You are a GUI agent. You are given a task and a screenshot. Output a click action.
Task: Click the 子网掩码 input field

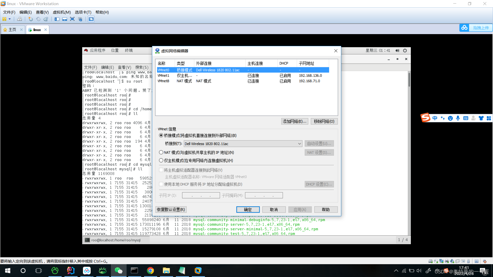tap(264, 195)
